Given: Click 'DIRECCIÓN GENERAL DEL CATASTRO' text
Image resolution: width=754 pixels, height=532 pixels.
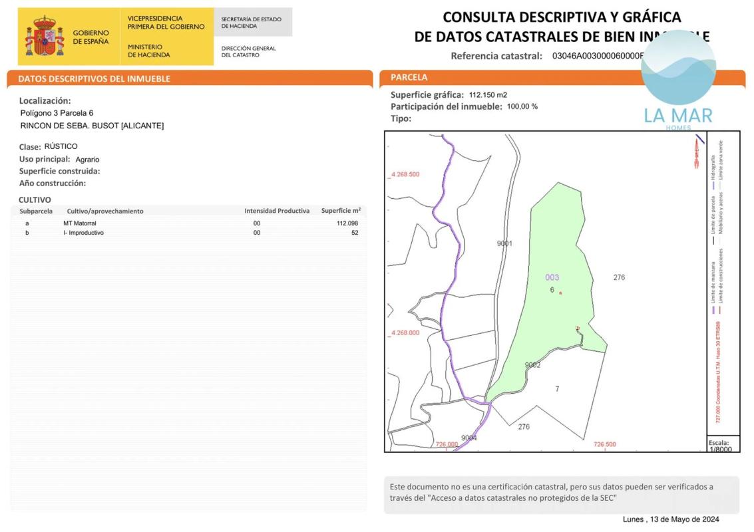Looking at the screenshot, I should point(249,51).
